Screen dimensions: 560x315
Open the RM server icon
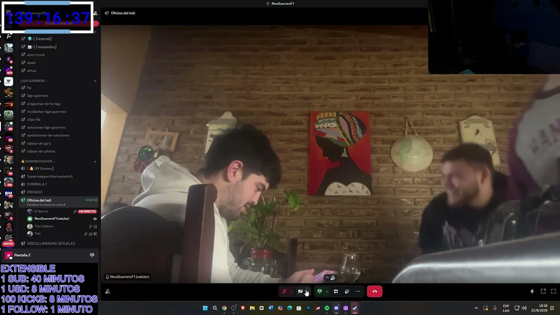pos(8,193)
